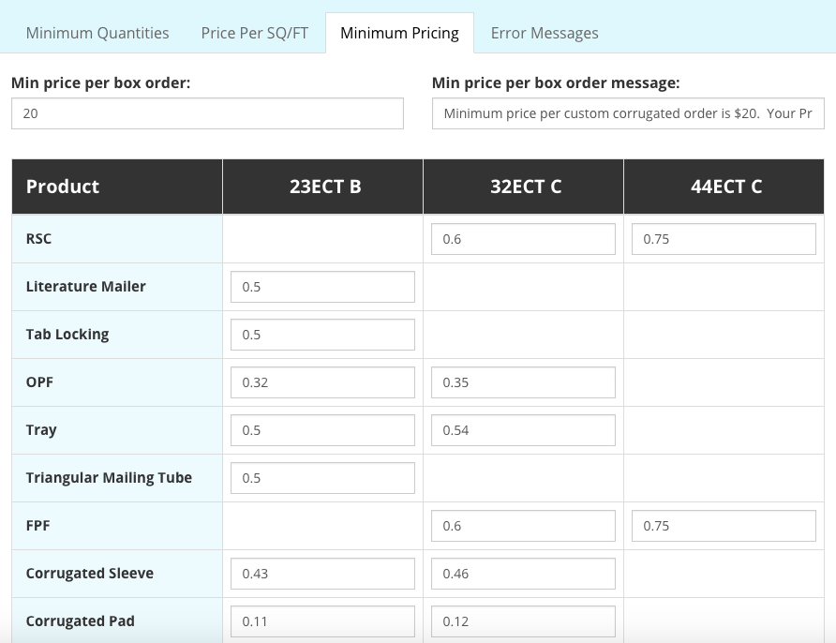Edit Corrugated Sleeve 23ECT B price

pyautogui.click(x=322, y=574)
